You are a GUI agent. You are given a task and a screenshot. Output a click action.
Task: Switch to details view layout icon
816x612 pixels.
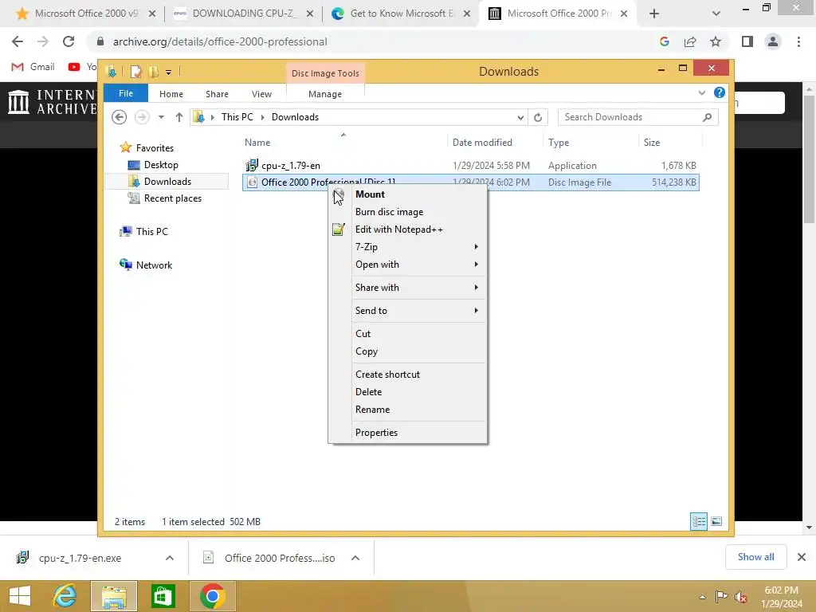(x=698, y=521)
